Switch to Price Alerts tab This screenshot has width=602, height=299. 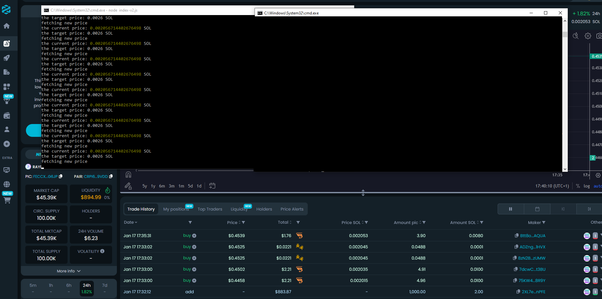coord(292,209)
